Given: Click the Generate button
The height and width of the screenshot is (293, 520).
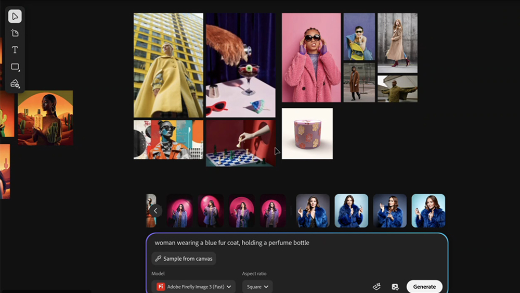Looking at the screenshot, I should pos(424,287).
